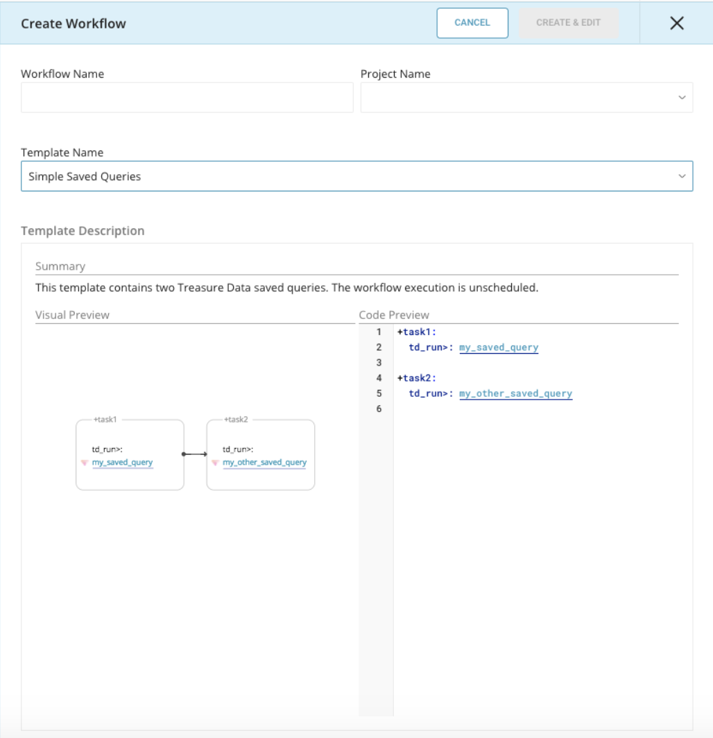This screenshot has height=738, width=713.
Task: Click my_saved_query link inside task1 node
Action: [x=122, y=463]
